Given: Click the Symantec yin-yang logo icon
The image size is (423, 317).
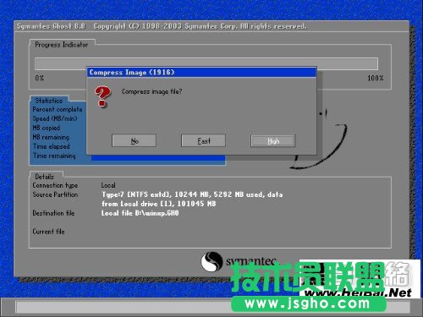Looking at the screenshot, I should pos(211,261).
